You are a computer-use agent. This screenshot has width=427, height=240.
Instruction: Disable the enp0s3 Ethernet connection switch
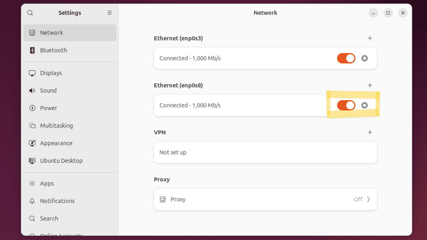click(x=346, y=58)
